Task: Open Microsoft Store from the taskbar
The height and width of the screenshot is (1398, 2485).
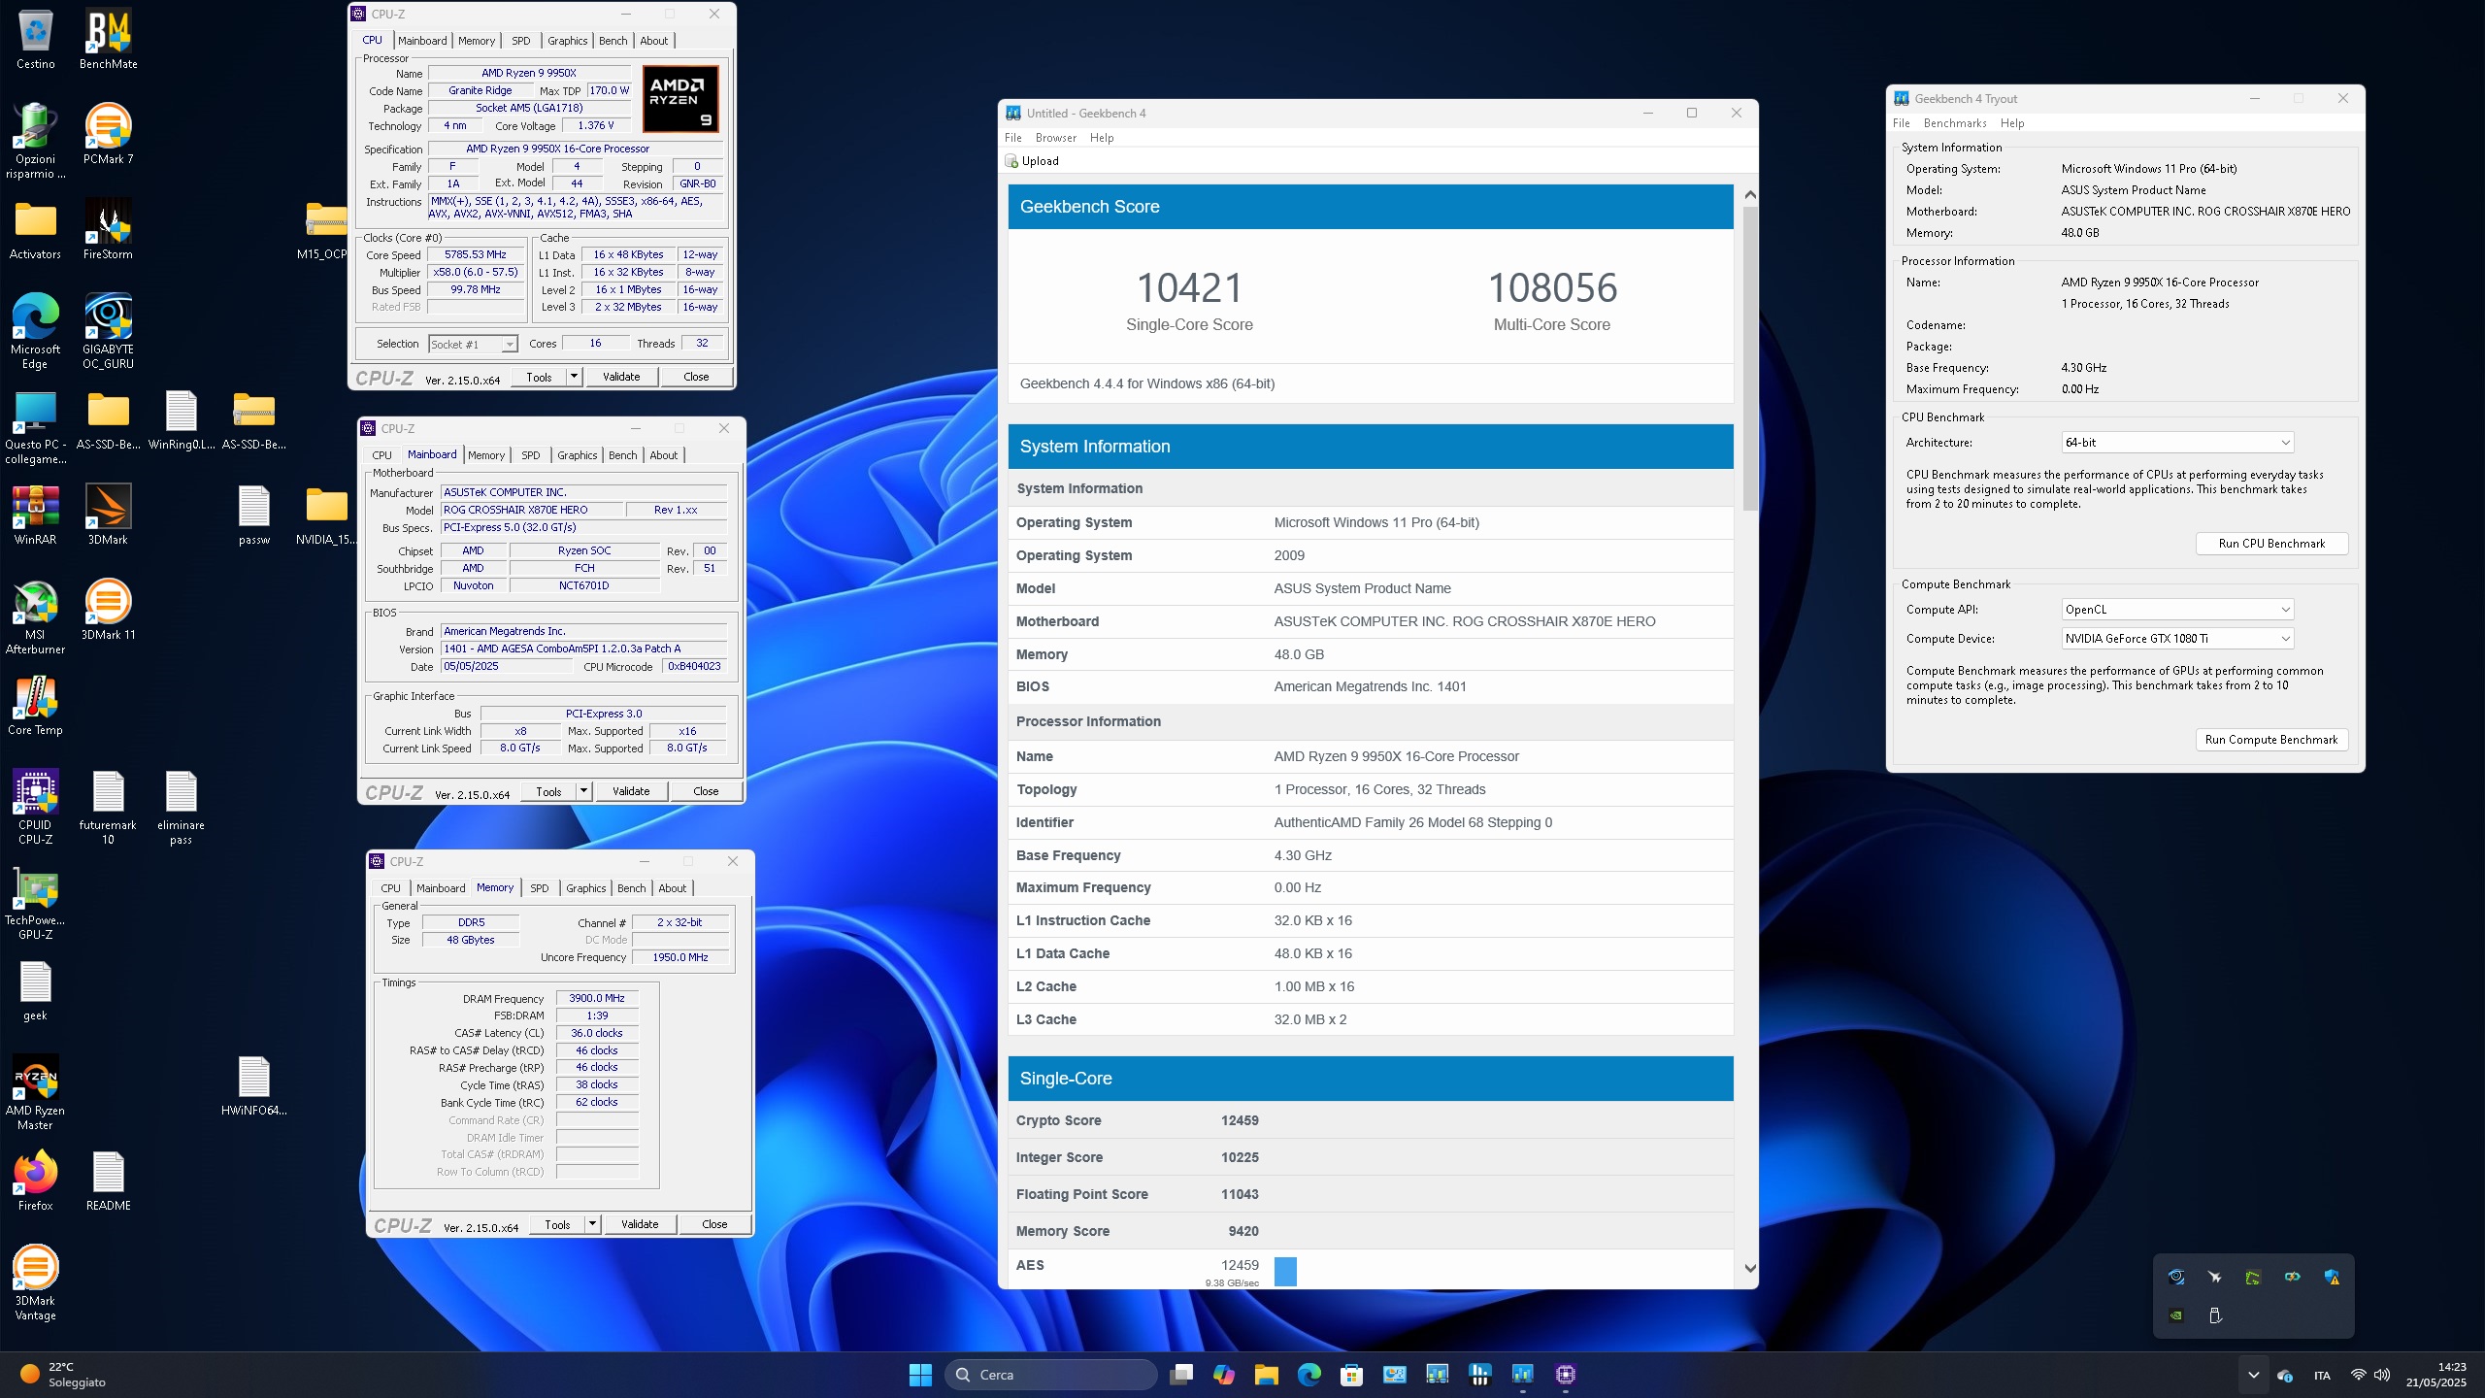Action: pos(1351,1375)
